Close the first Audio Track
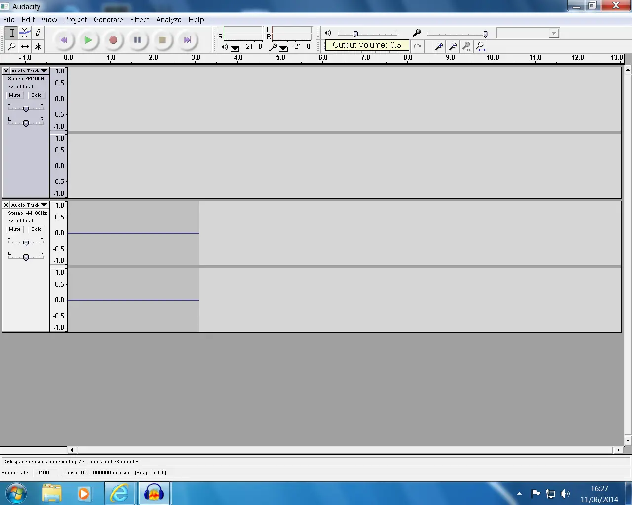This screenshot has height=505, width=632. pyautogui.click(x=6, y=71)
